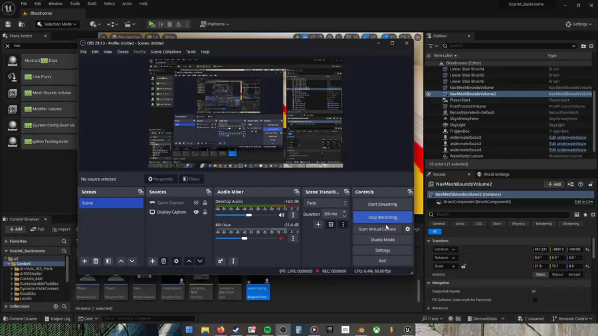598x336 pixels.
Task: Hide the Display Capture source
Action: 196,212
